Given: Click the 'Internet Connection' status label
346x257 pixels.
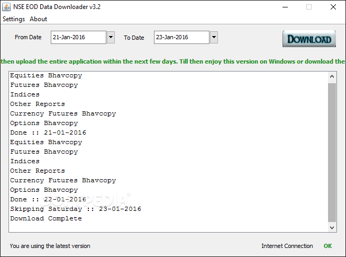Looking at the screenshot, I should pos(287,246).
